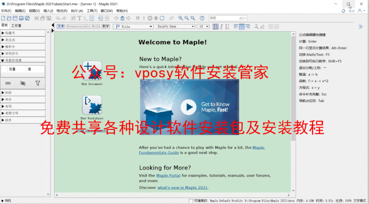Go to the home page
Viewport: 369px width, 204px height.
pos(123,18)
